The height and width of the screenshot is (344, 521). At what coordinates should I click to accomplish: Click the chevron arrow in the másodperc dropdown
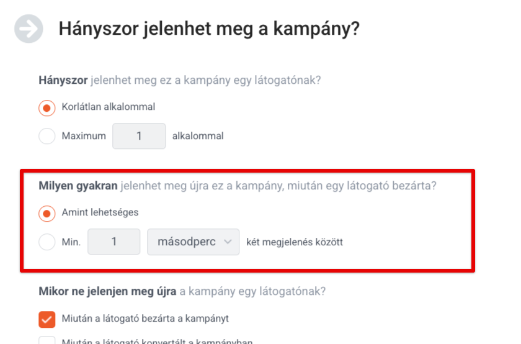pos(228,242)
